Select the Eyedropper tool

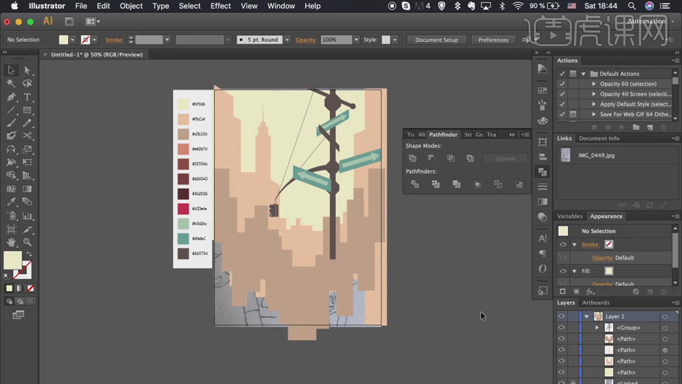[x=11, y=202]
